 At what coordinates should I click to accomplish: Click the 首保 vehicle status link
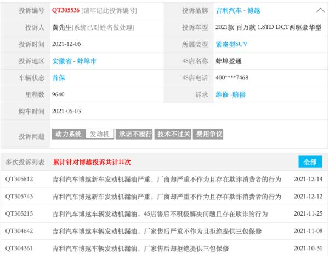(58, 78)
